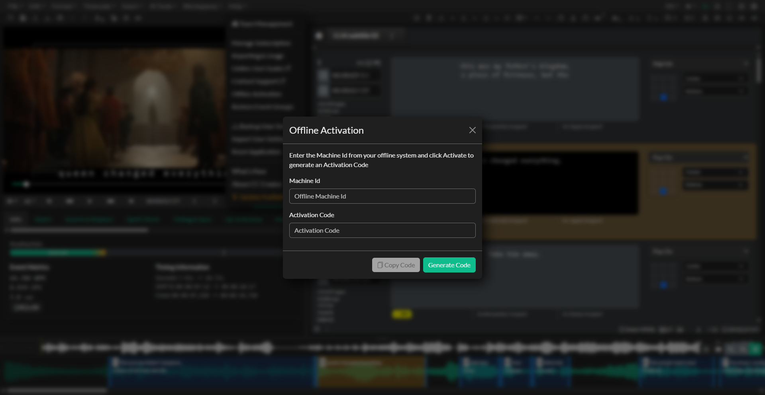Click the circular icon beside the project name field

point(319,36)
